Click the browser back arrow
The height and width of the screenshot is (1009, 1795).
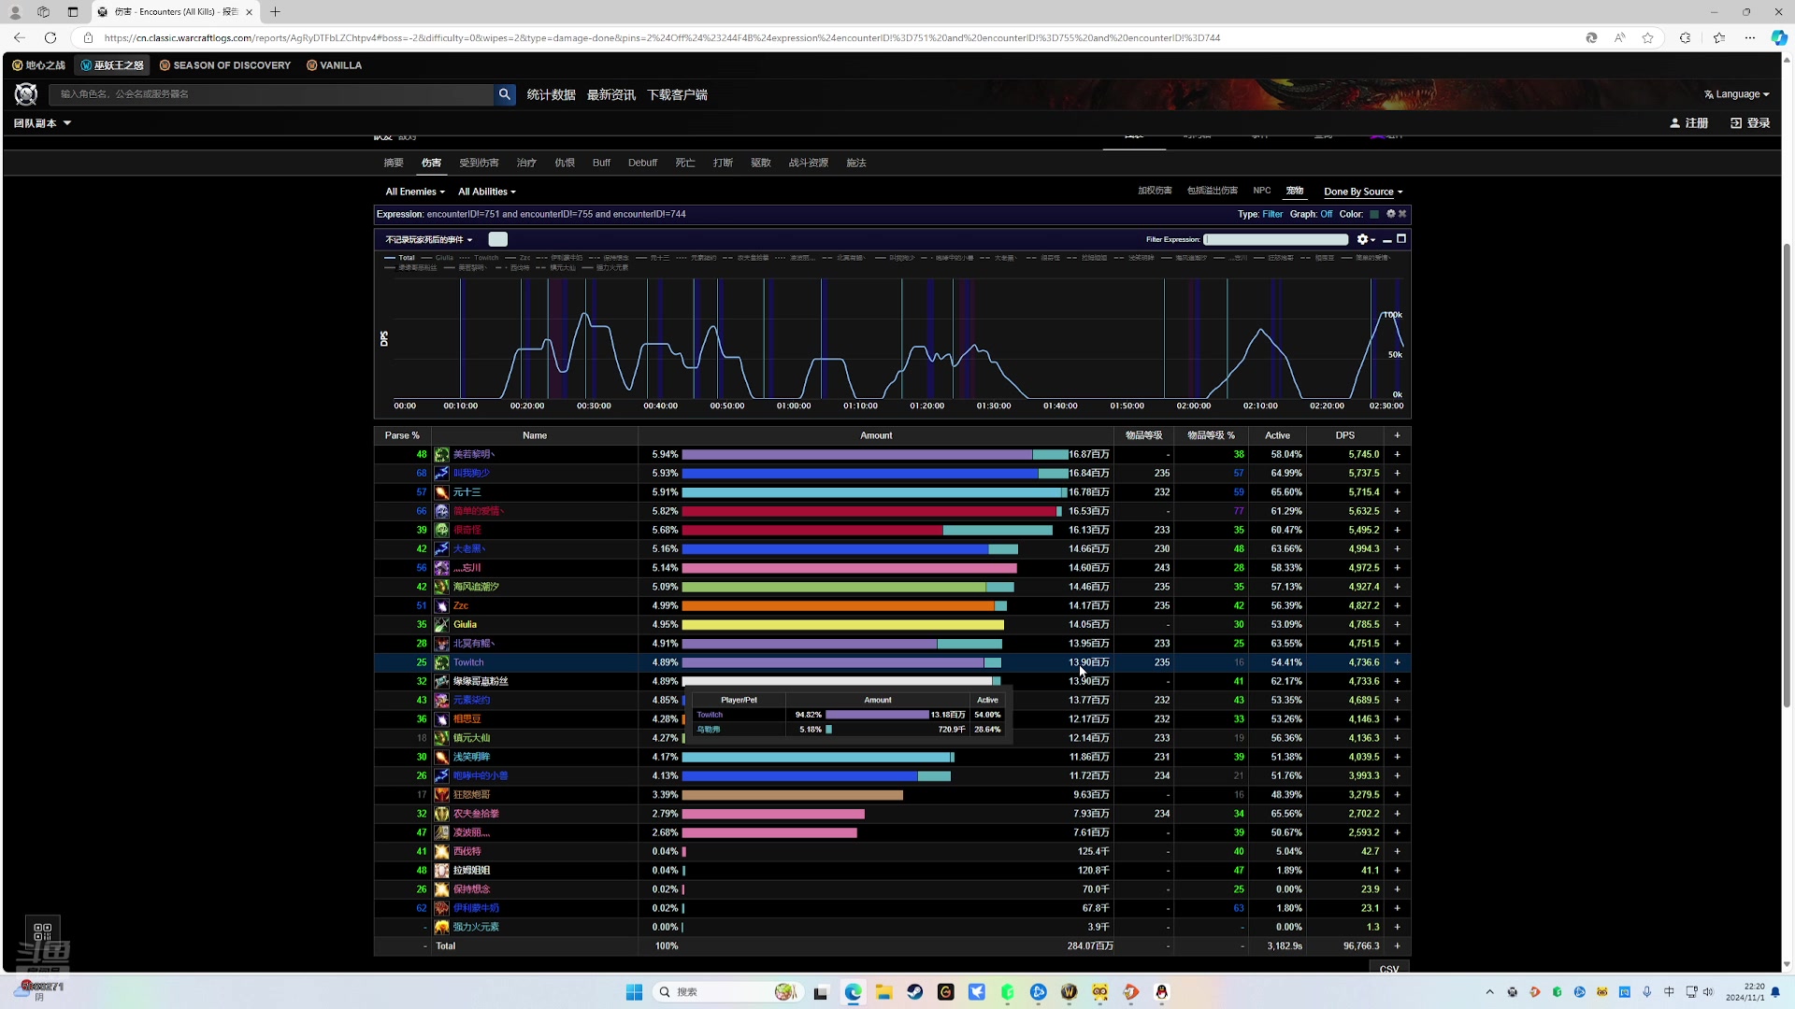point(20,38)
